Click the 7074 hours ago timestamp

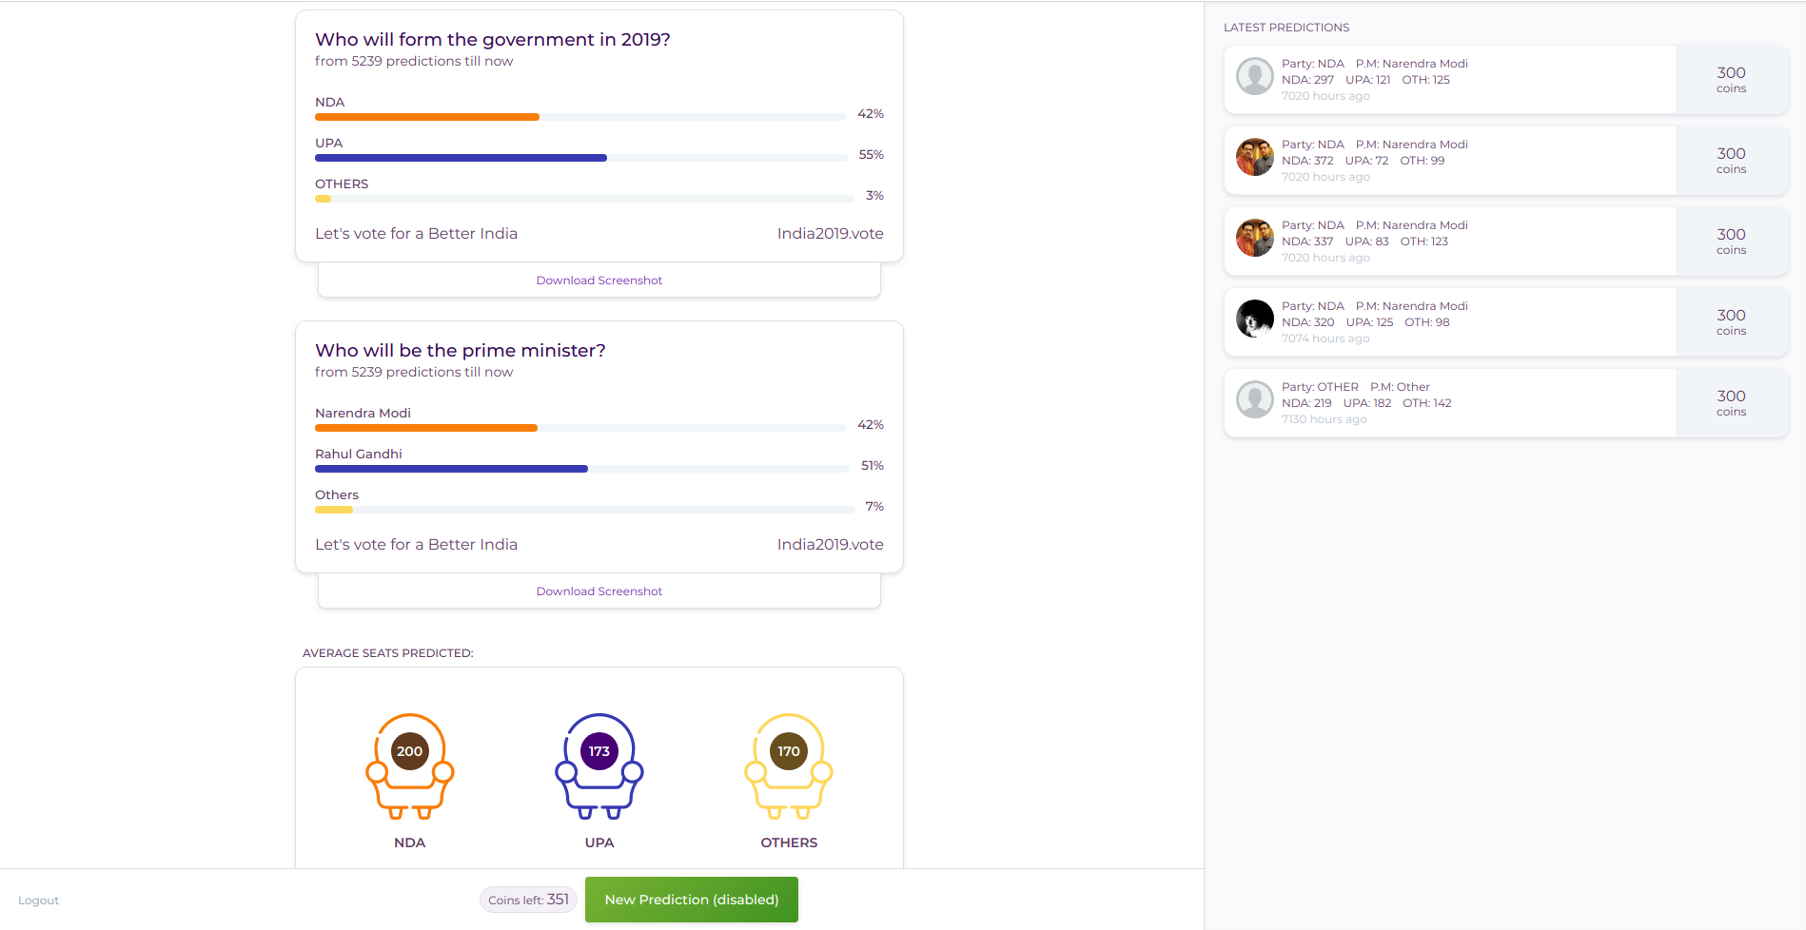point(1325,339)
